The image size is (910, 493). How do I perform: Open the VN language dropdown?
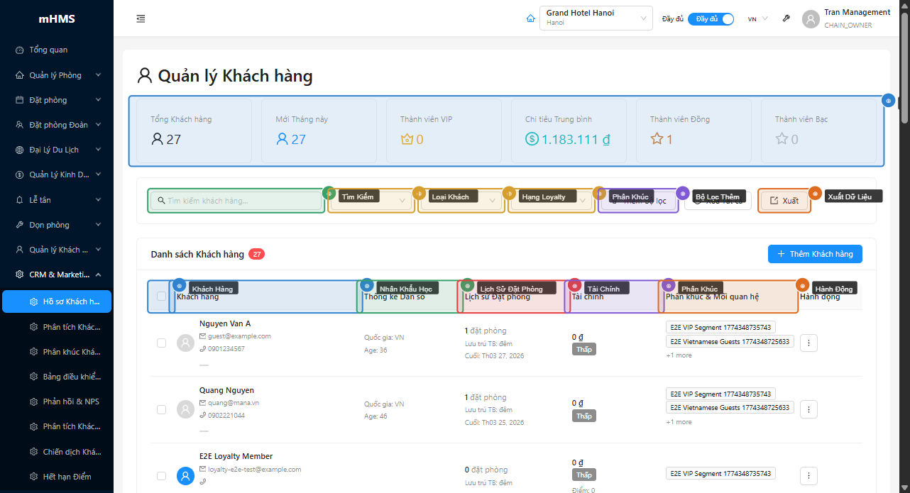[756, 18]
